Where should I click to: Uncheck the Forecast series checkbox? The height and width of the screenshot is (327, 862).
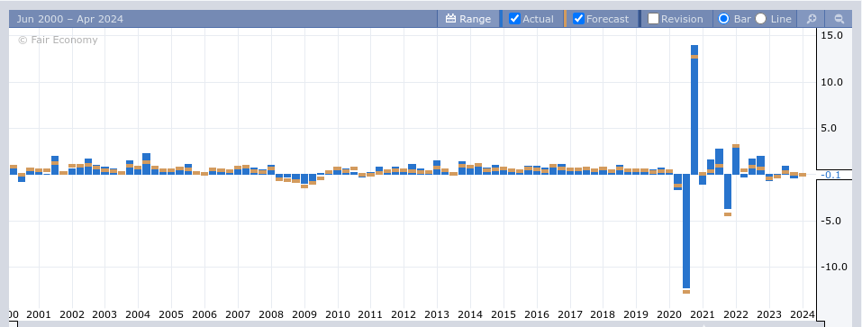coord(578,19)
